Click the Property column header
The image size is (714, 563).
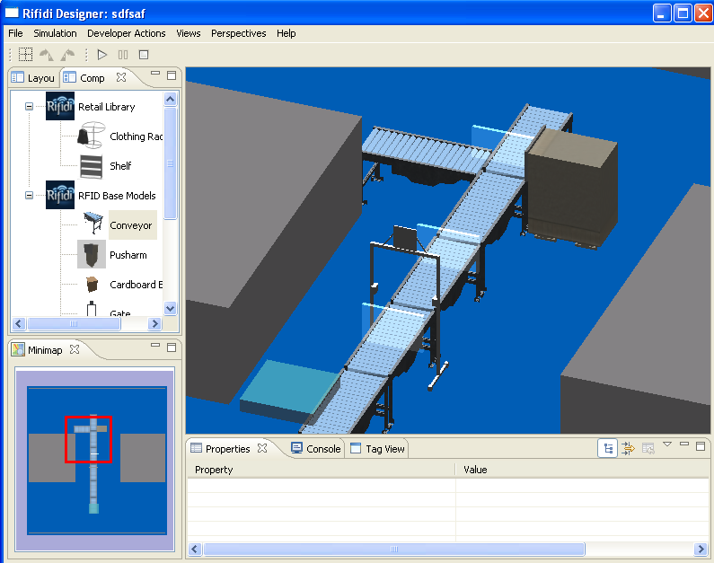pyautogui.click(x=321, y=470)
